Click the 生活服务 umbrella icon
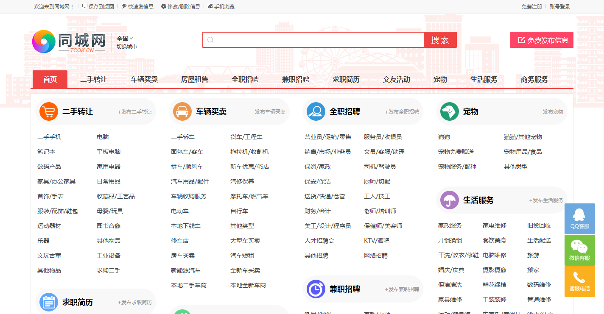The width and height of the screenshot is (604, 314). click(449, 200)
